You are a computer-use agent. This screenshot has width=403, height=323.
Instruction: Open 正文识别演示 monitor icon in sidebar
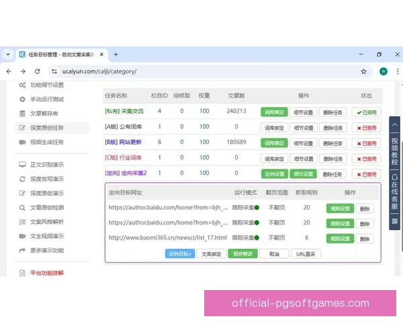pos(22,165)
